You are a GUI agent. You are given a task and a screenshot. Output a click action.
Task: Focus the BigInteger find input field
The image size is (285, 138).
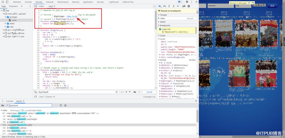coord(77,92)
